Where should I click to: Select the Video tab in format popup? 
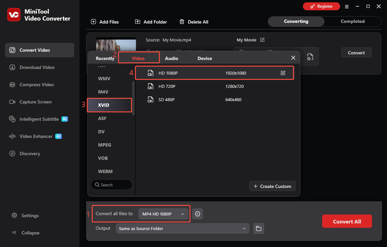point(138,59)
